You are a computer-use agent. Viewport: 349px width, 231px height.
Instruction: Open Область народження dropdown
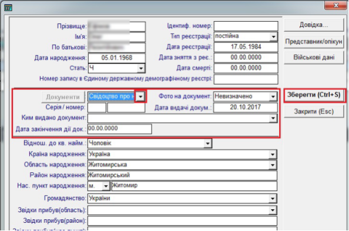click(273, 165)
